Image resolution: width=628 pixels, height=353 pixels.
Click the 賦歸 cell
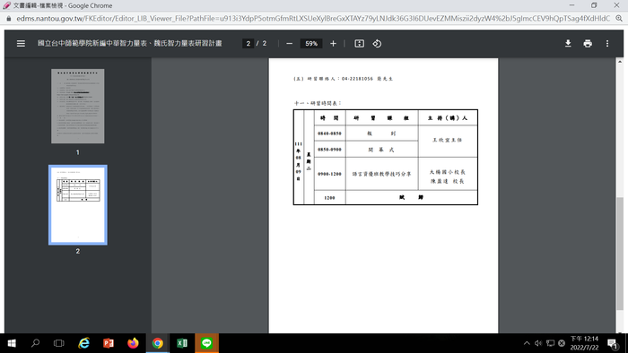click(411, 197)
